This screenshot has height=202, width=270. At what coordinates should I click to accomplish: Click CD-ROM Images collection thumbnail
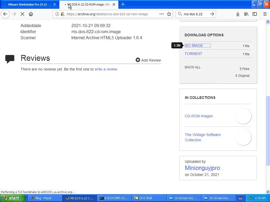pos(243,116)
